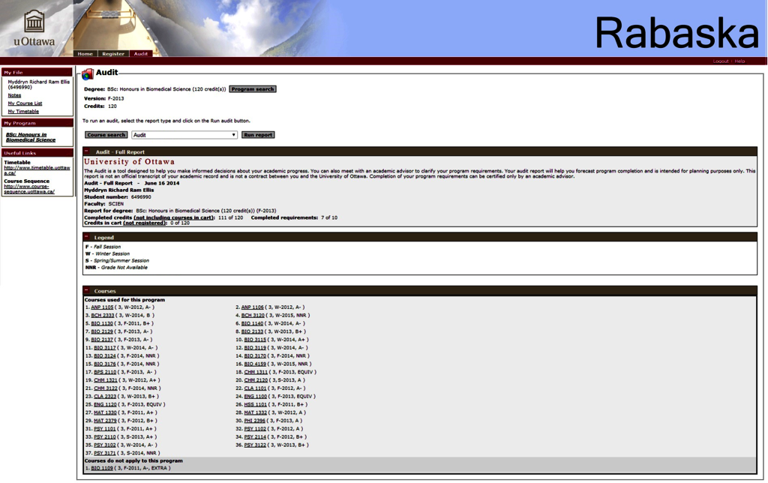The height and width of the screenshot is (483, 768).
Task: Click the Run report button
Action: click(x=258, y=135)
